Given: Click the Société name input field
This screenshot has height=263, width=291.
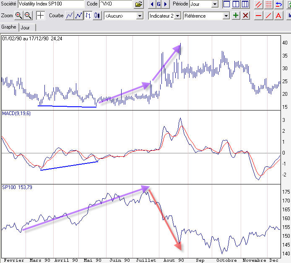Looking at the screenshot, I should (51, 4).
